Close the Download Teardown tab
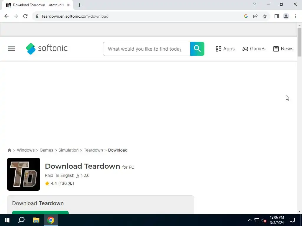The width and height of the screenshot is (302, 226). click(x=68, y=5)
